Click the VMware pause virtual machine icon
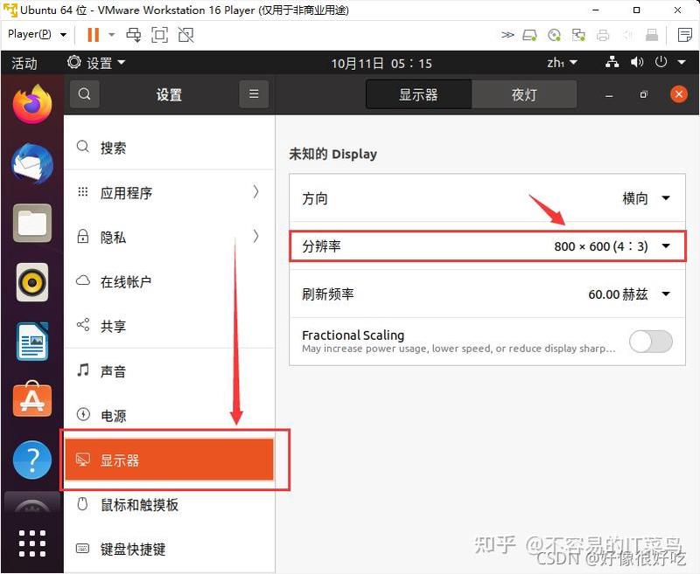Viewport: 700px width, 574px height. point(94,35)
